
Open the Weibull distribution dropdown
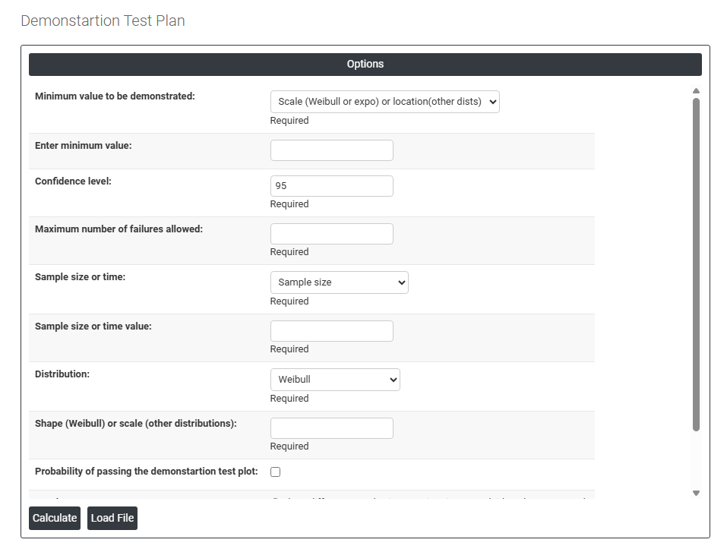[335, 380]
